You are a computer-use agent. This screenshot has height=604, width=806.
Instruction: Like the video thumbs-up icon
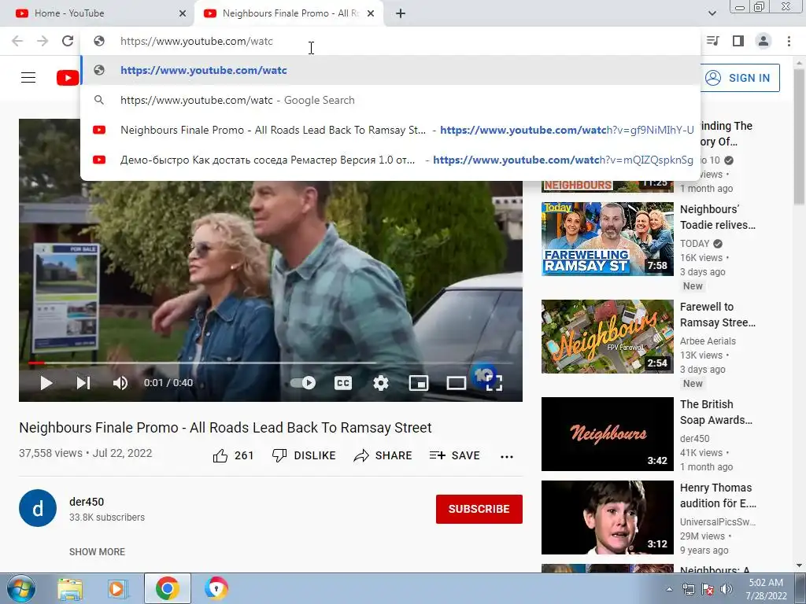pyautogui.click(x=220, y=455)
